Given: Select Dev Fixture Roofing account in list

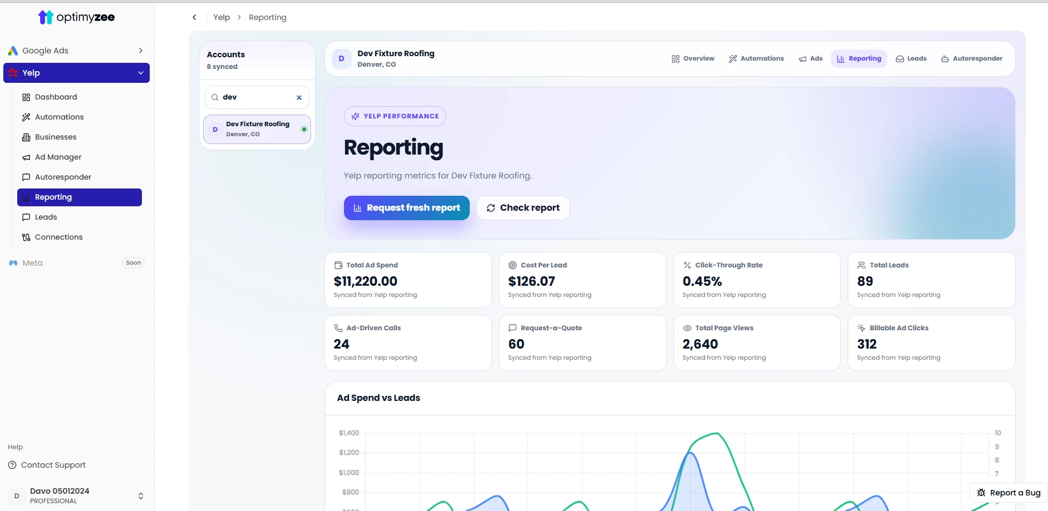Looking at the screenshot, I should (257, 129).
